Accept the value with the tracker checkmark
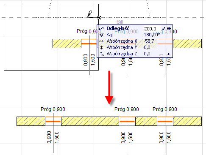This screenshot has height=155, width=206. coord(164,29)
